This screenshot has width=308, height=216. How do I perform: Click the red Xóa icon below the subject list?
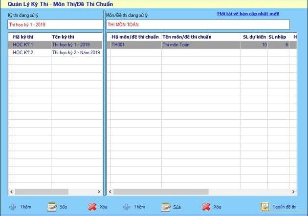coord(206,207)
